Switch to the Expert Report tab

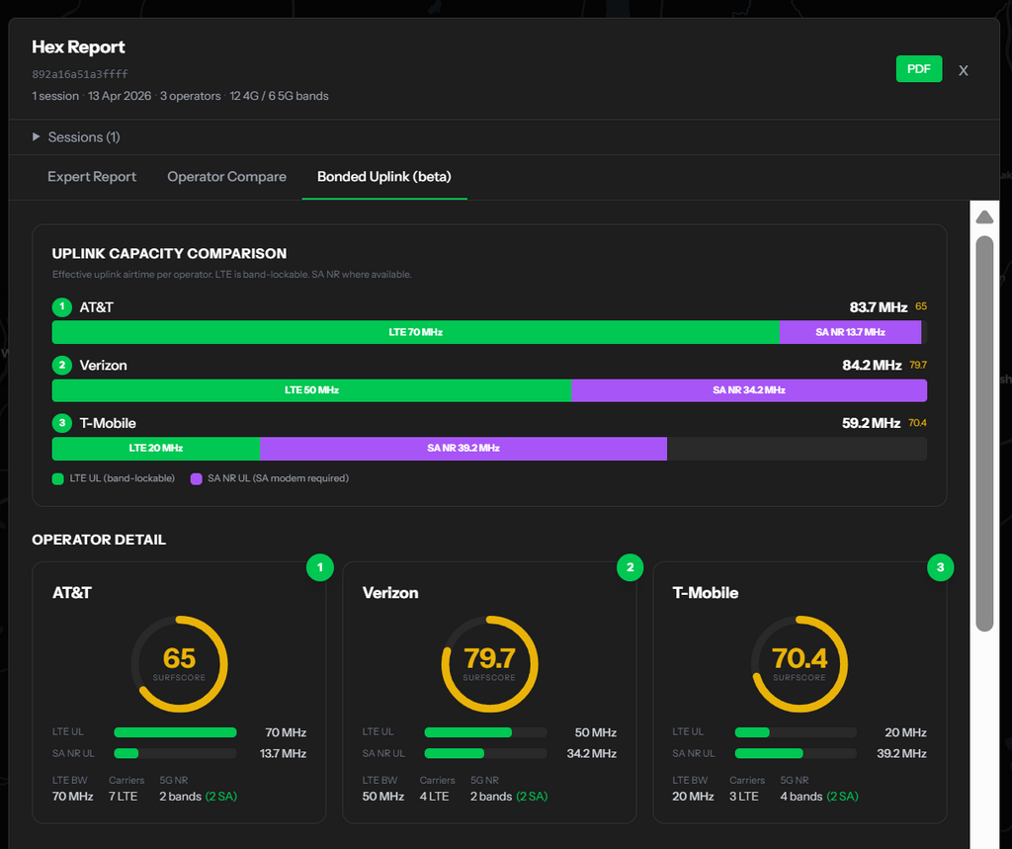pyautogui.click(x=92, y=176)
